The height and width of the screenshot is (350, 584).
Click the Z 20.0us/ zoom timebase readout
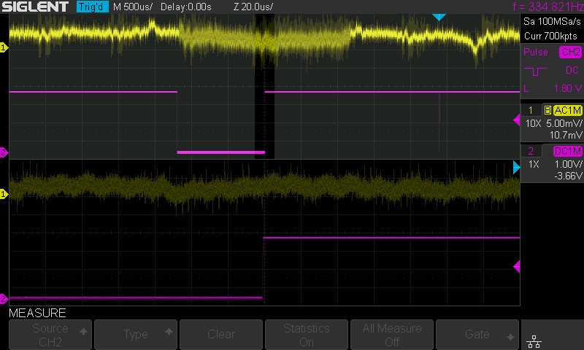pyautogui.click(x=253, y=7)
